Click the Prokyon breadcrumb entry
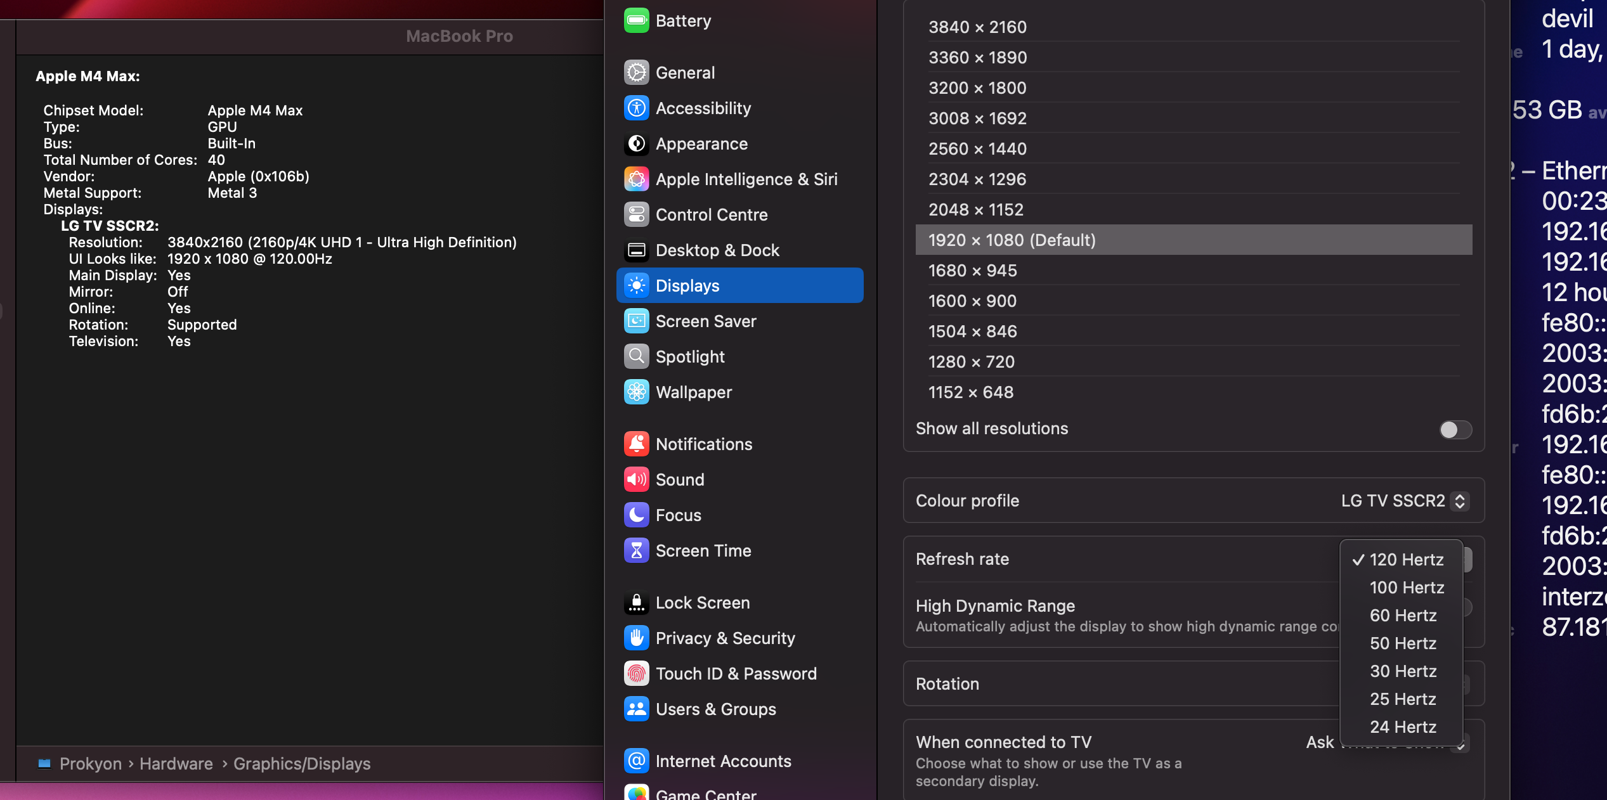1607x800 pixels. [90, 764]
